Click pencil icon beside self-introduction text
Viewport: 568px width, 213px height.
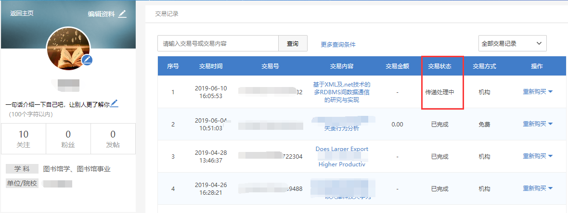(114, 103)
